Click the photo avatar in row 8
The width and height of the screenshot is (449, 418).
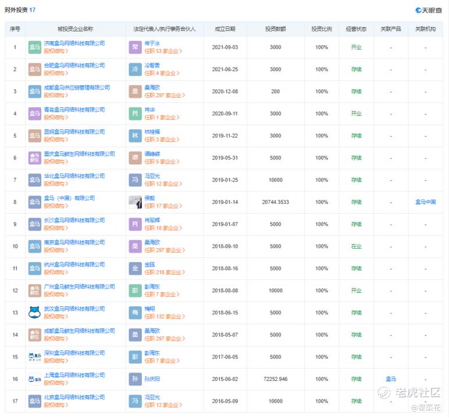click(x=135, y=202)
